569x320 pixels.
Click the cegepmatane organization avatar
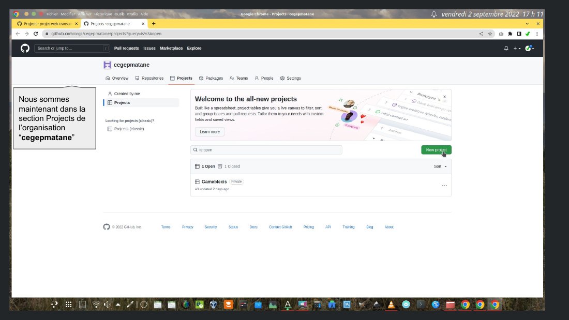[107, 65]
